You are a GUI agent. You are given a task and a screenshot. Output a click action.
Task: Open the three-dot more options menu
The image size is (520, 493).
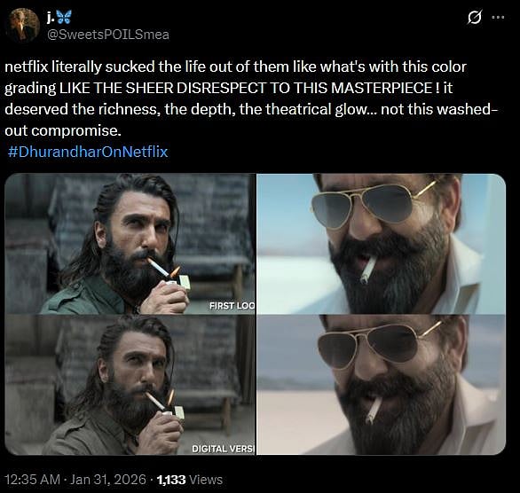(498, 17)
